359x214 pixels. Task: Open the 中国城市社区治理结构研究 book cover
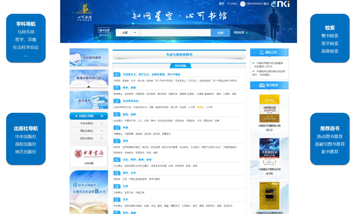[269, 196]
